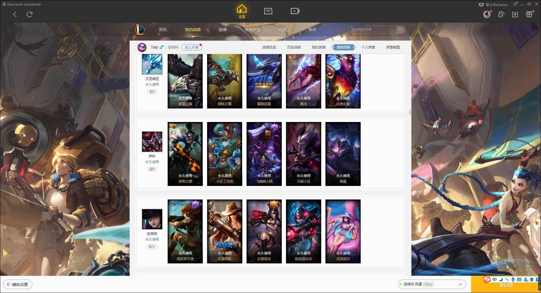Open the 我的英雄 section

(319, 47)
